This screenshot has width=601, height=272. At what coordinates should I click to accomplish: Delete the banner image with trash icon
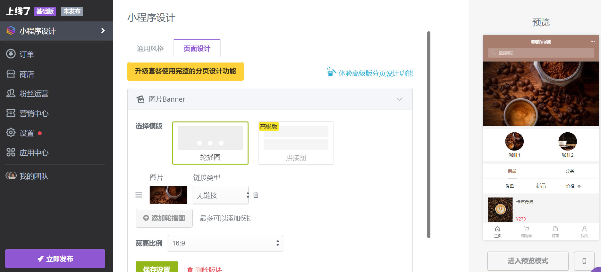[256, 195]
